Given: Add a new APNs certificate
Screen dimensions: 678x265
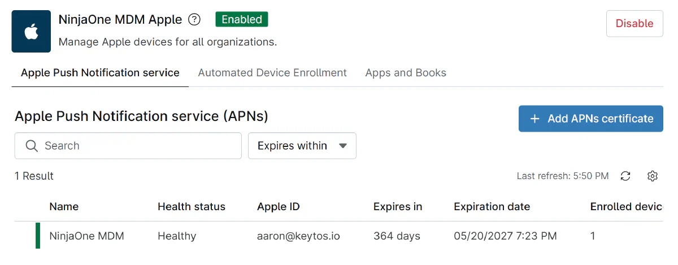Looking at the screenshot, I should pos(591,119).
